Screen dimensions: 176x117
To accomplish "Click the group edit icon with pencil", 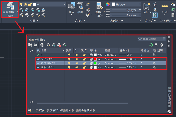I will point(155,10).
